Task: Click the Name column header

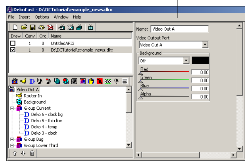Action: click(90, 36)
